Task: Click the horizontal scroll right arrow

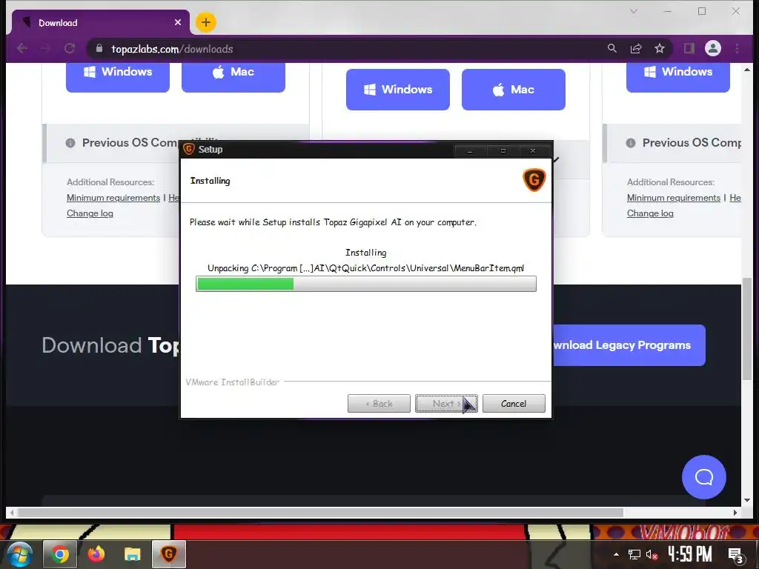Action: pyautogui.click(x=735, y=513)
